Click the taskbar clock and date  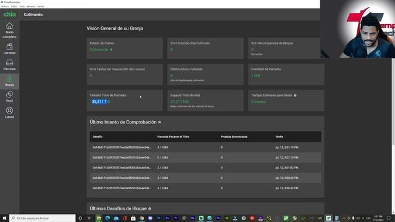[x=378, y=218]
